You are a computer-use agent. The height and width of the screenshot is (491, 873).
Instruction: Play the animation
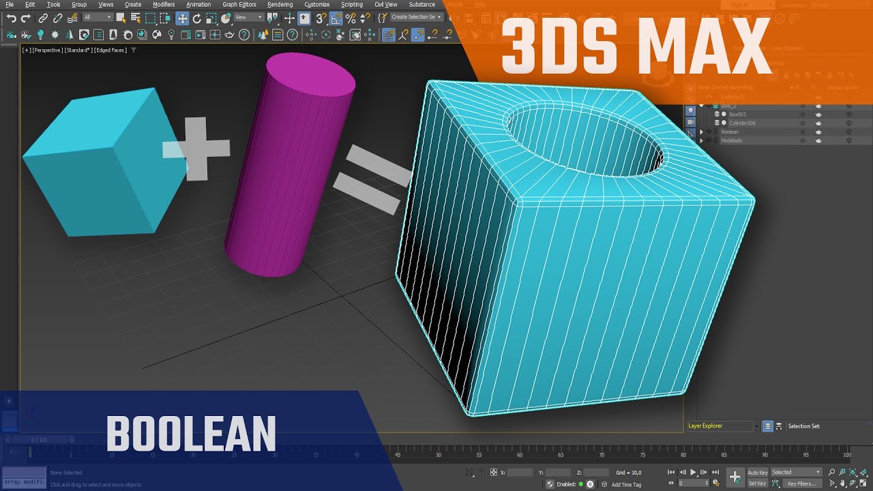click(694, 472)
